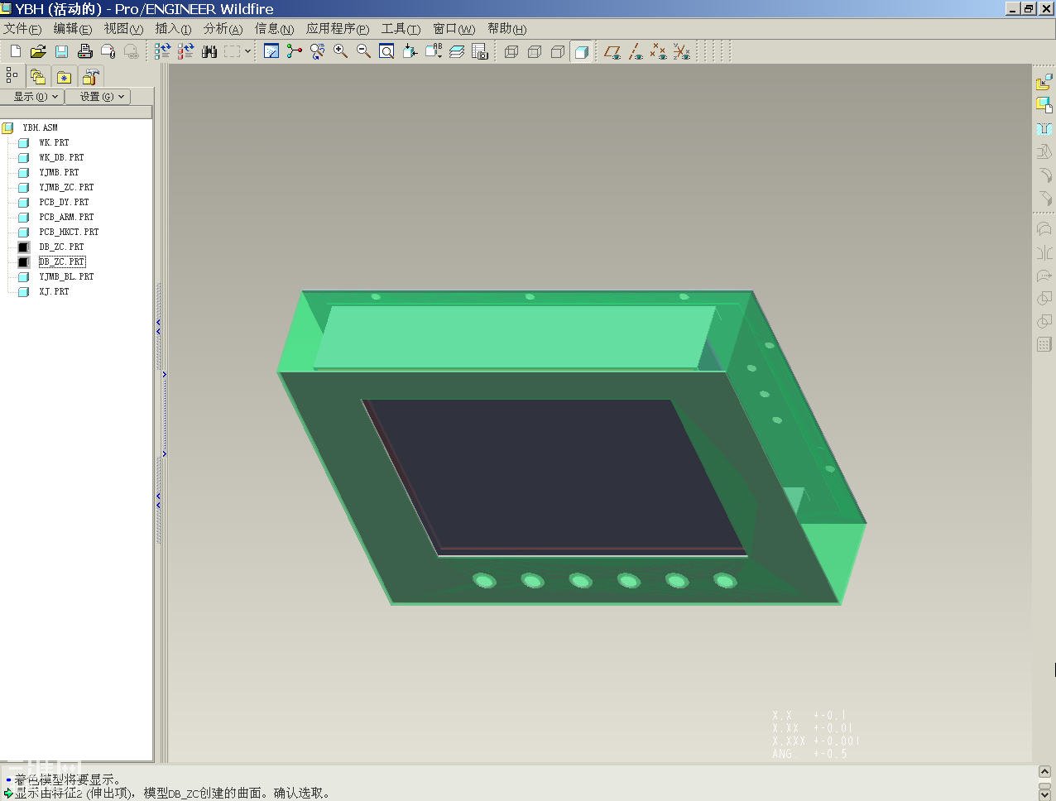Switch to the Model Tree tab

(12, 75)
